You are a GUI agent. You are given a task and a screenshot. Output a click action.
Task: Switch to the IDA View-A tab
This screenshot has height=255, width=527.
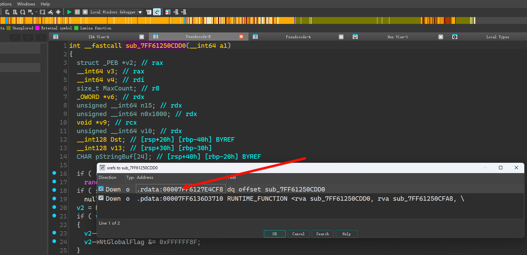tap(99, 37)
